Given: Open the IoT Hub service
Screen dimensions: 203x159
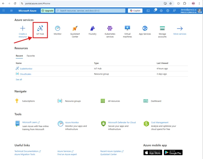Looking at the screenshot, I should click(40, 30).
